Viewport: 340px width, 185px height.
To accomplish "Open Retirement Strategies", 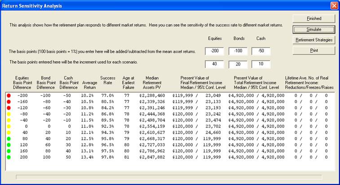I will [x=314, y=40].
